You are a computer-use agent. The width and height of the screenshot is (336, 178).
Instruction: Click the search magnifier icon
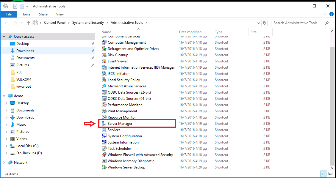point(327,23)
